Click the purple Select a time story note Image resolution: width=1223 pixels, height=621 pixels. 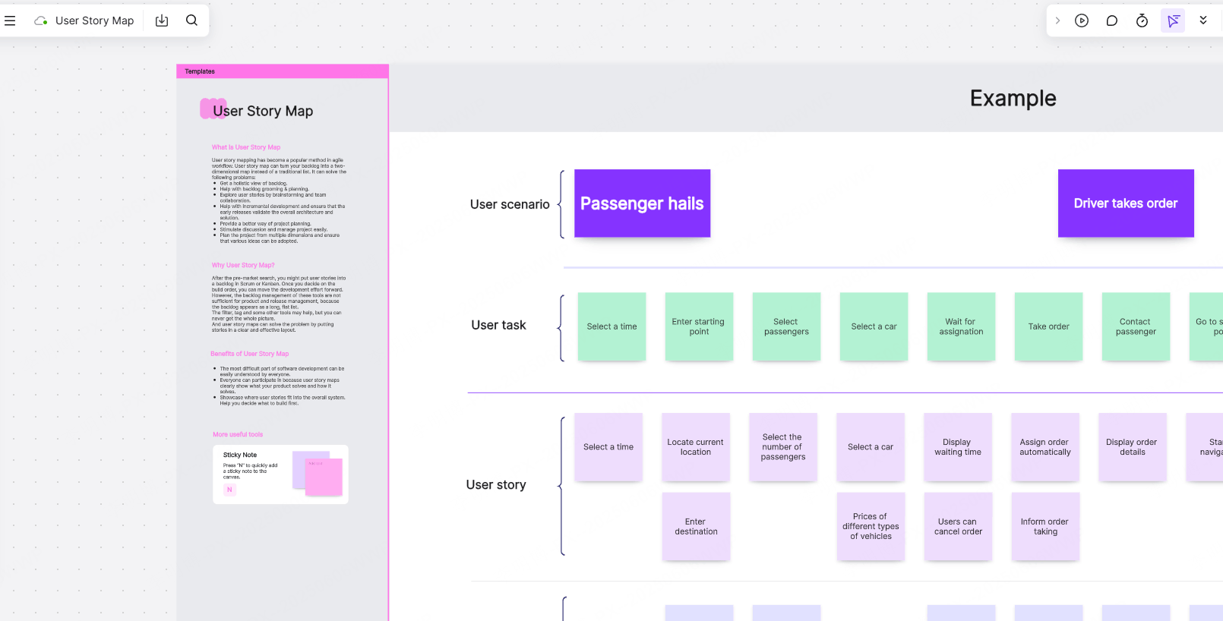click(608, 447)
